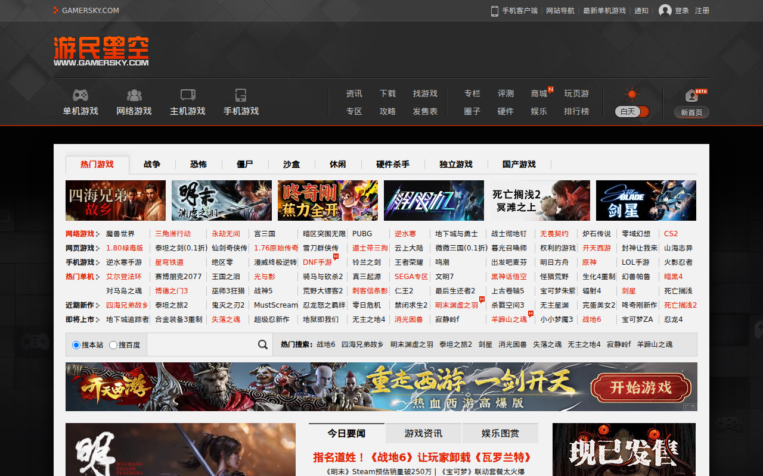763x476 pixels.
Task: Click 开始游戏 button on banner
Action: [x=641, y=388]
